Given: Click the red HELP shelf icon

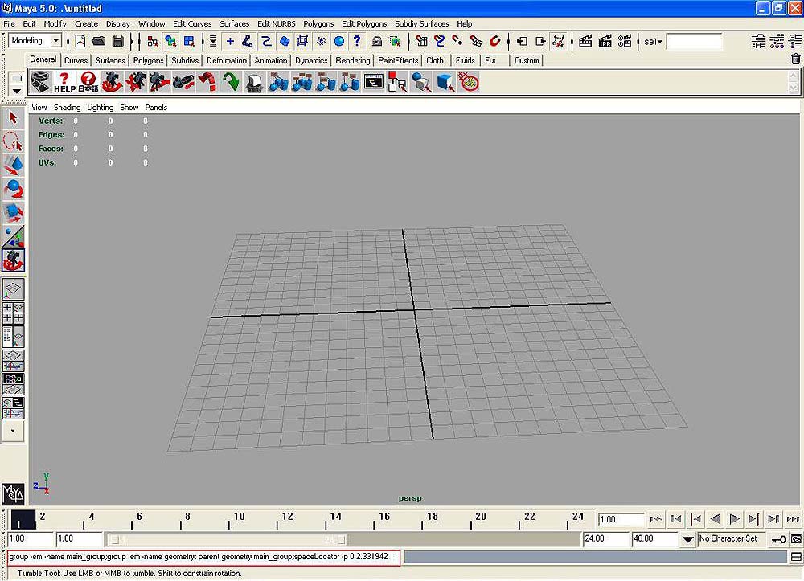Looking at the screenshot, I should click(64, 81).
